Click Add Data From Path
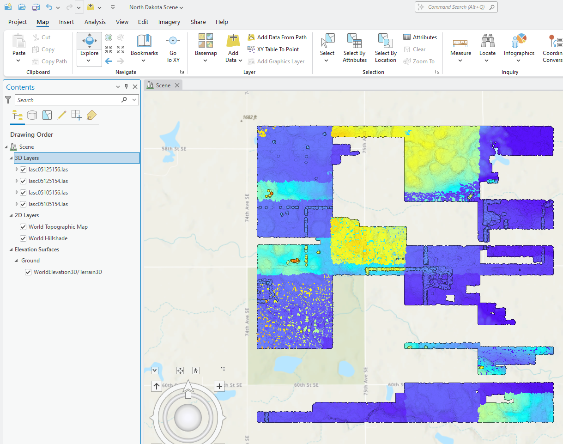Screen dimensions: 563x444 (x=277, y=37)
